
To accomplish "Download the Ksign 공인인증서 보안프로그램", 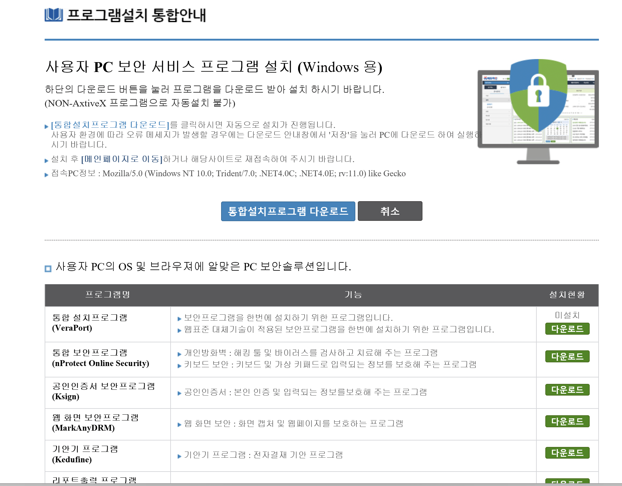I will (x=567, y=390).
